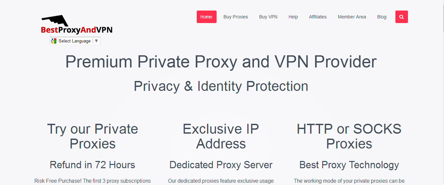Click the Exclusive IP Address heading
Viewport: 444px width, 185px height.
click(x=221, y=136)
